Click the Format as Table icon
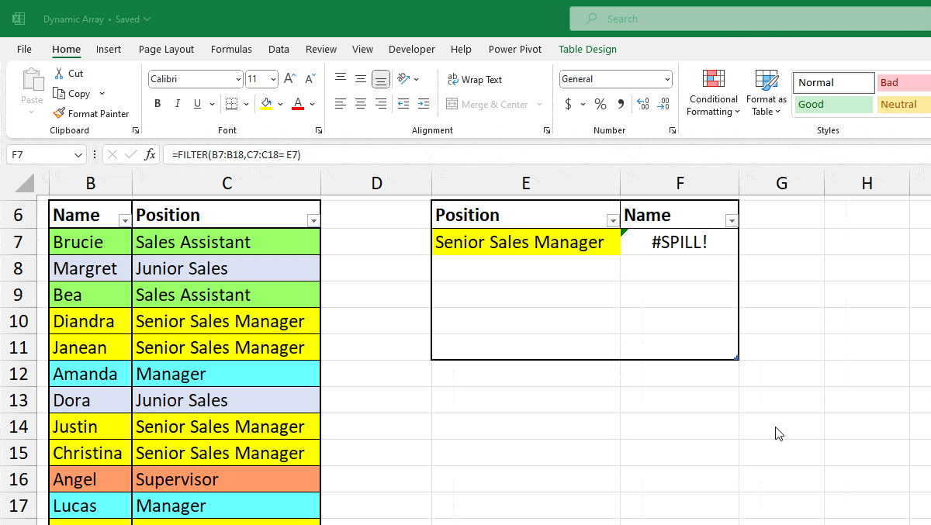This screenshot has width=931, height=525. [766, 93]
